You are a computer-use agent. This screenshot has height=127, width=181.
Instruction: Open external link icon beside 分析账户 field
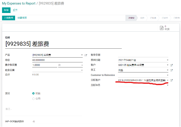(x=171, y=80)
